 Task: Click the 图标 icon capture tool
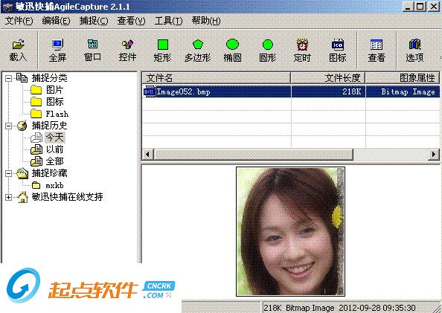[x=337, y=51]
